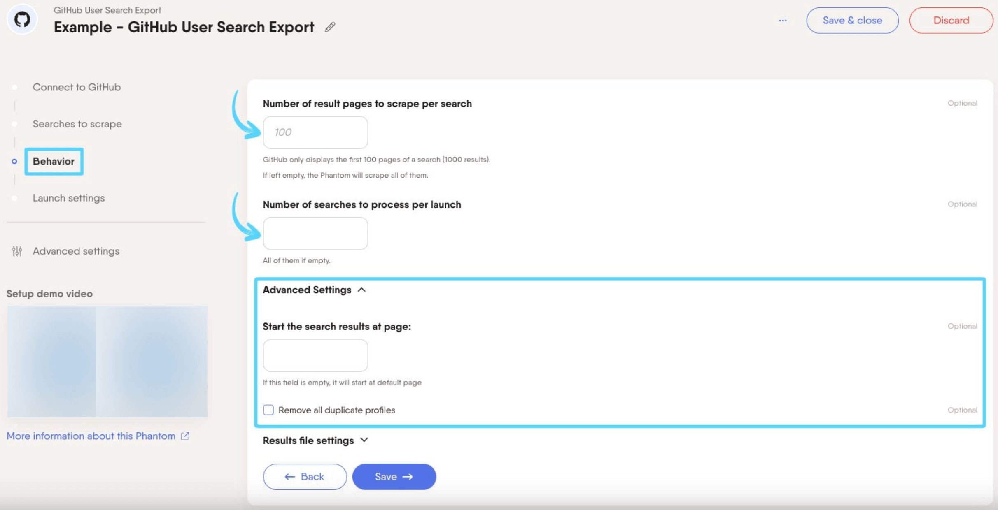Click the Example - GitHub User Search Export title
998x510 pixels.
pos(184,27)
